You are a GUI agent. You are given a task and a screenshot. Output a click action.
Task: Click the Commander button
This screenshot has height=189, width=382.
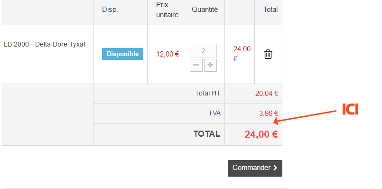(255, 168)
